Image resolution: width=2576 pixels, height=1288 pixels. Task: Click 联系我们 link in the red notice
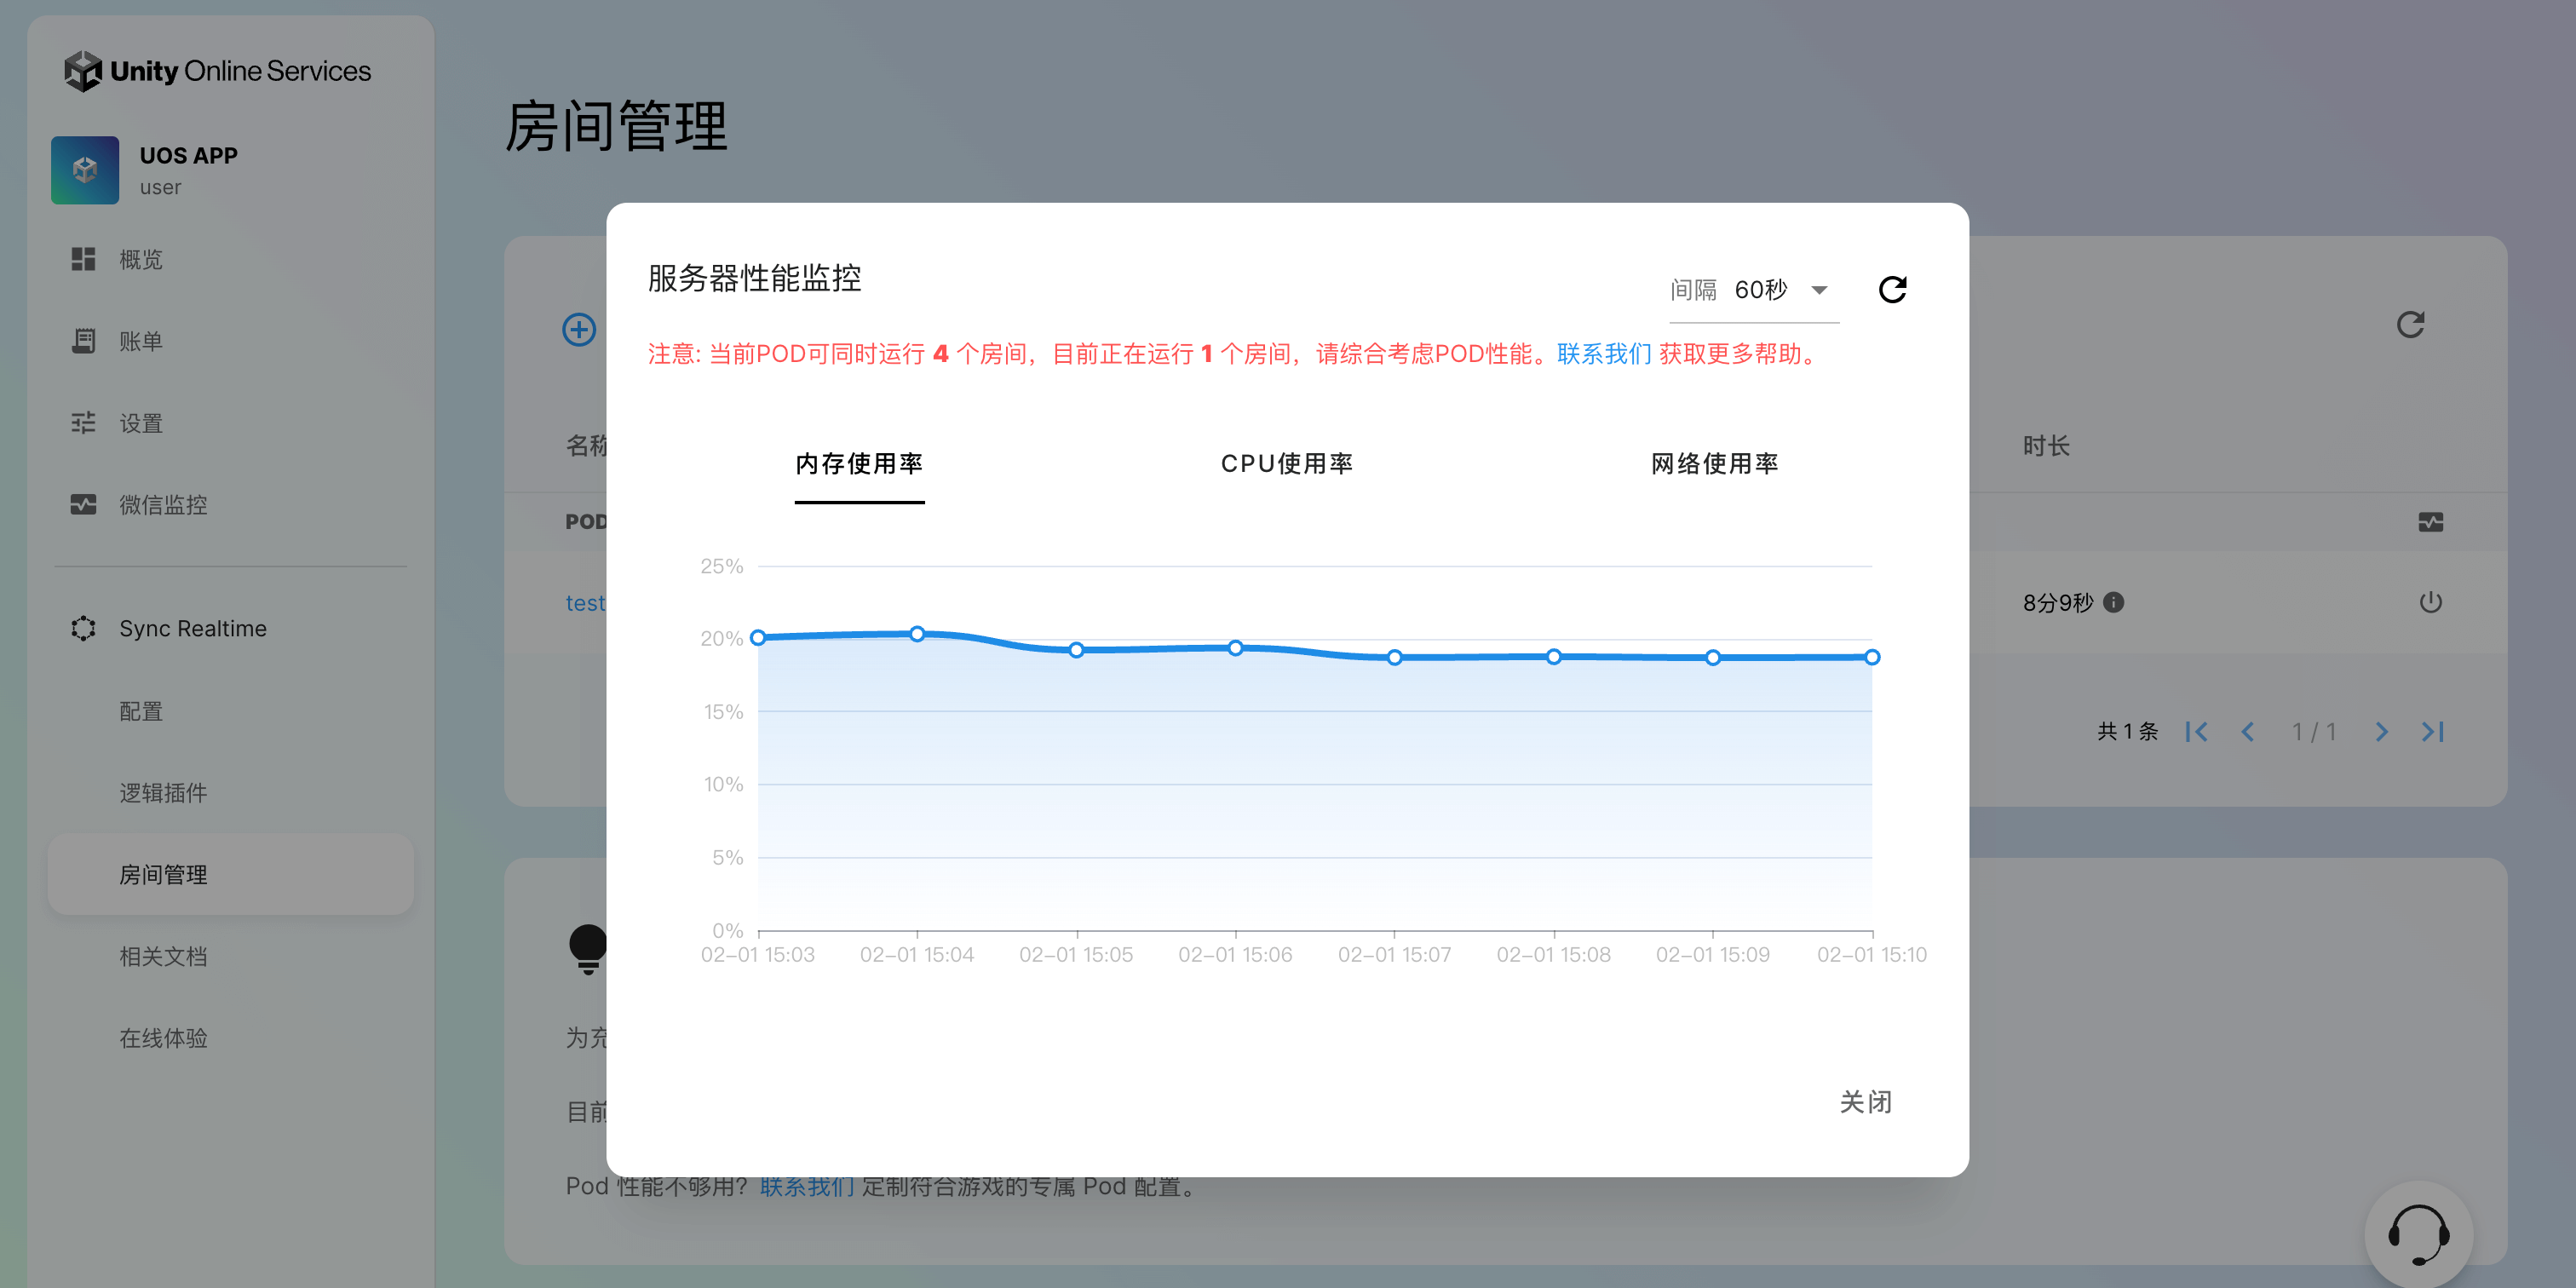tap(1603, 354)
